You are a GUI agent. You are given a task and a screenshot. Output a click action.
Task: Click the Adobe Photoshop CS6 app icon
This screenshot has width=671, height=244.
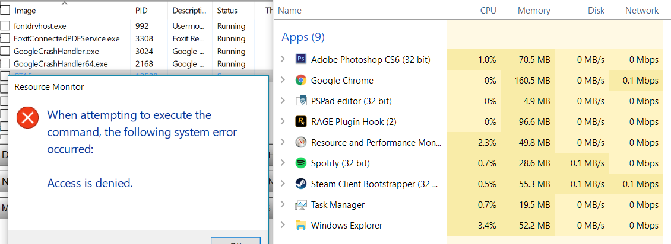click(301, 59)
